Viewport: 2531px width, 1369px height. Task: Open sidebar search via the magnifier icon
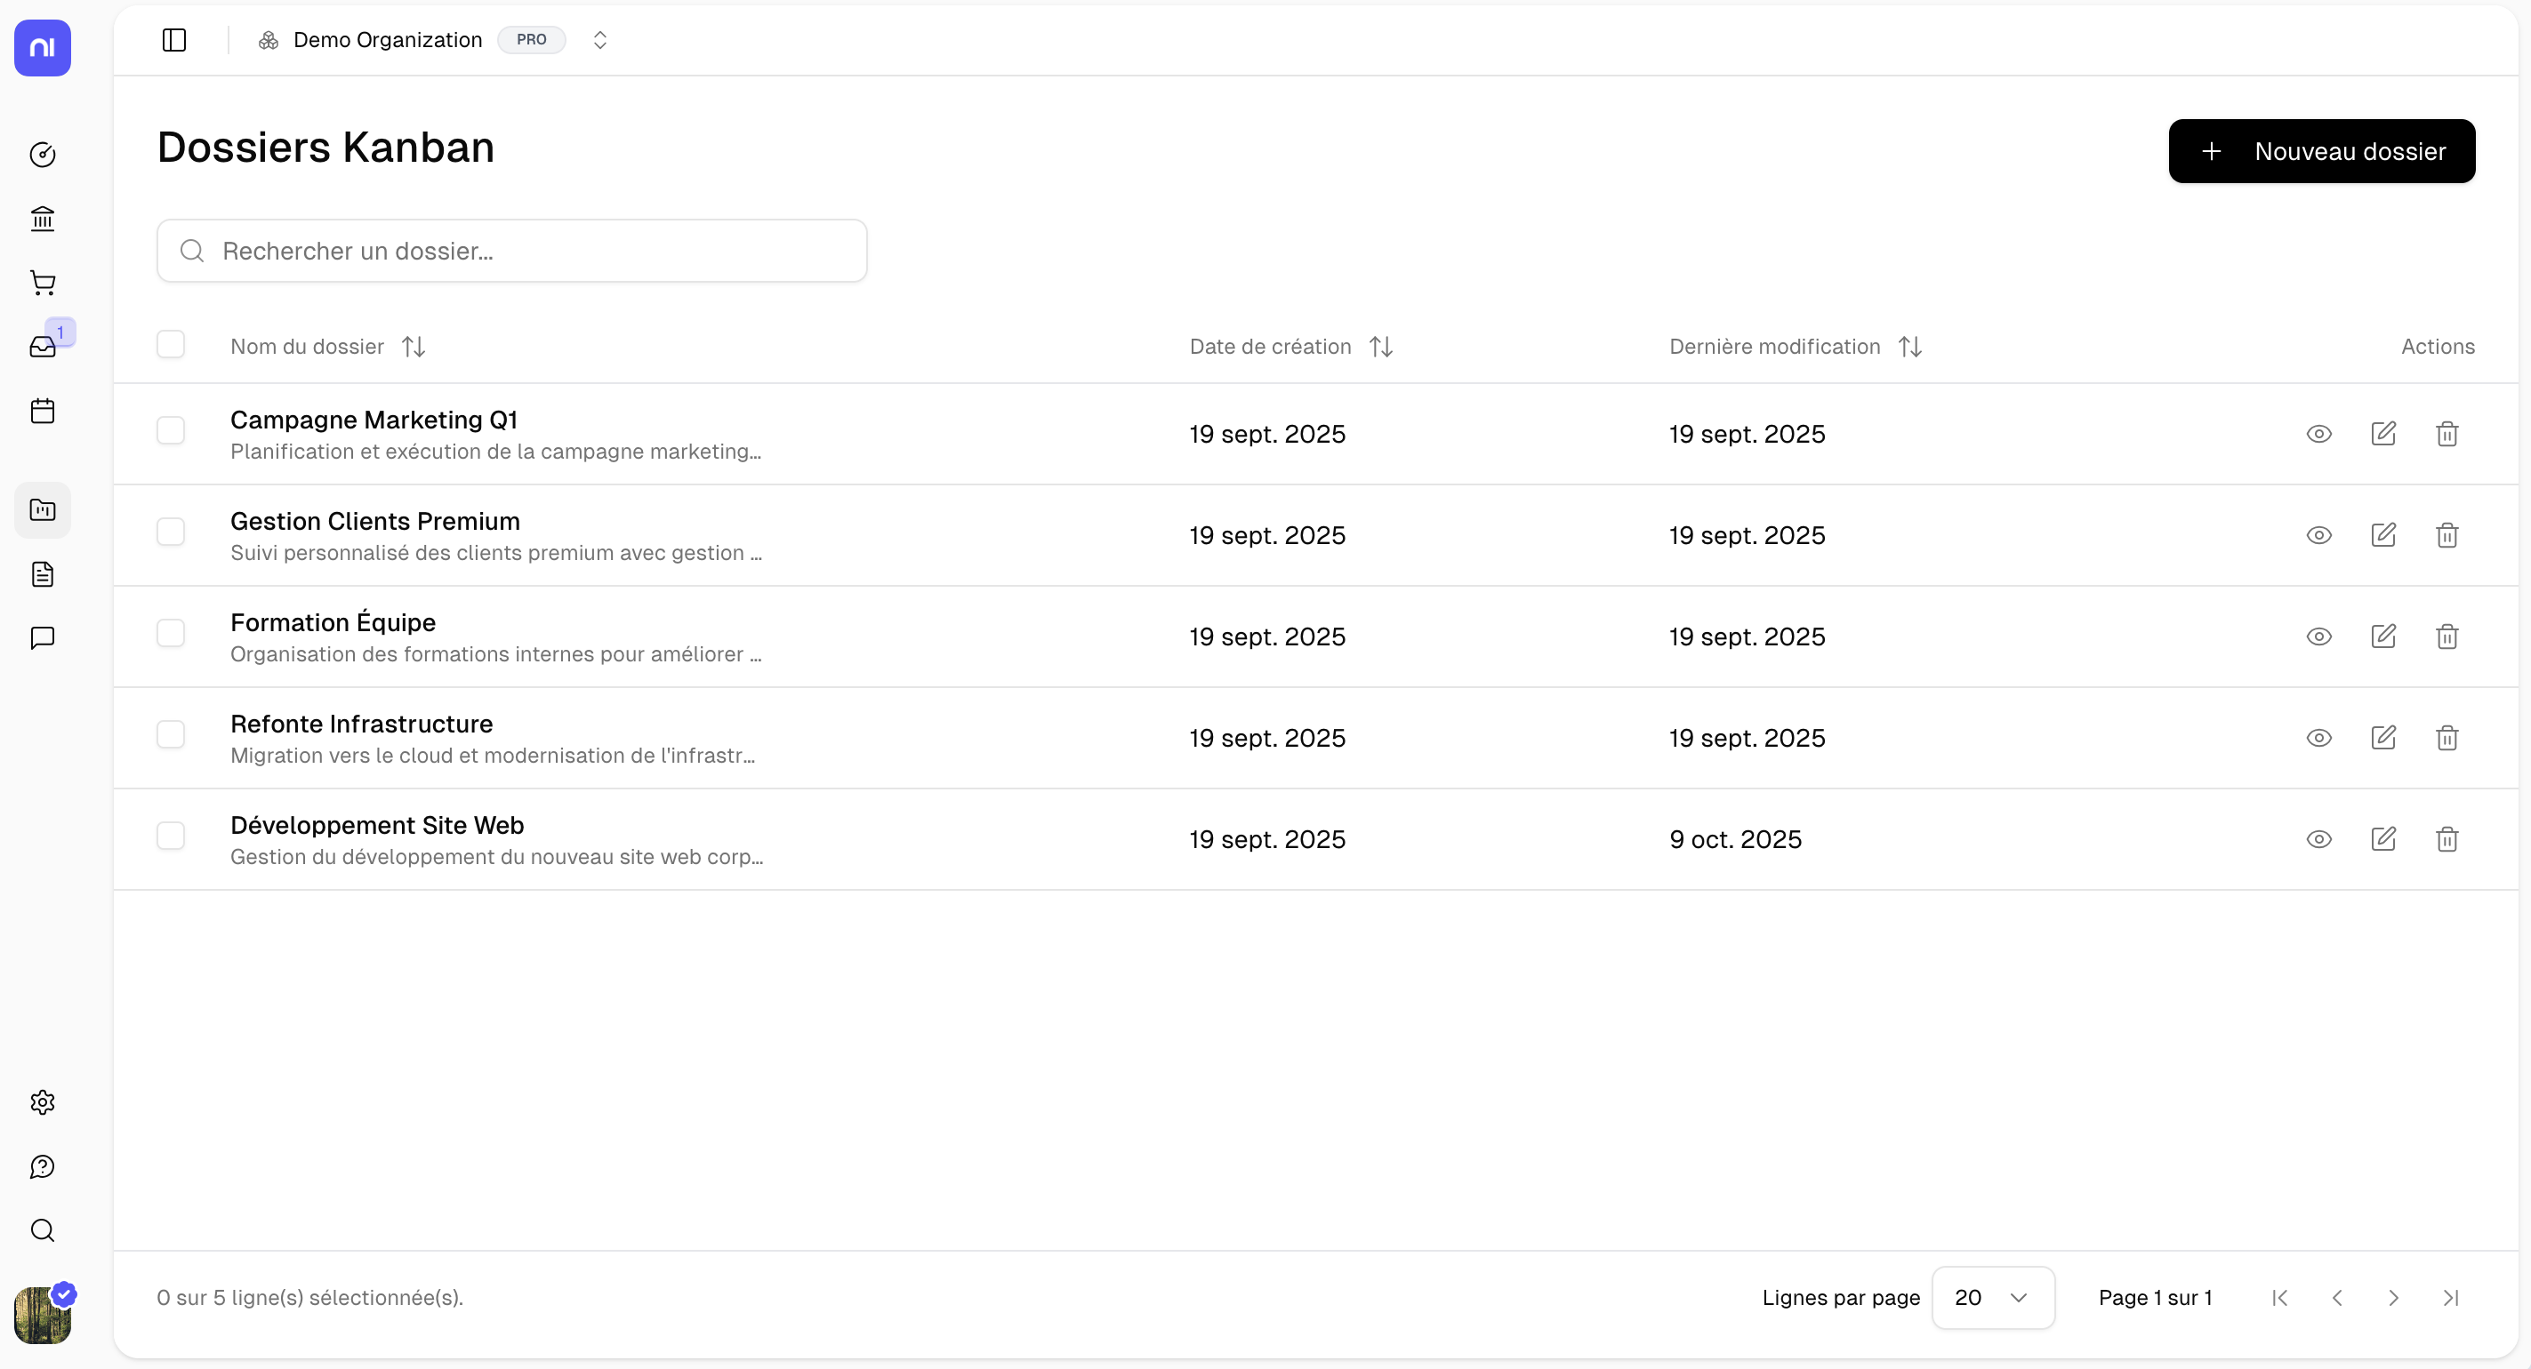click(x=43, y=1229)
